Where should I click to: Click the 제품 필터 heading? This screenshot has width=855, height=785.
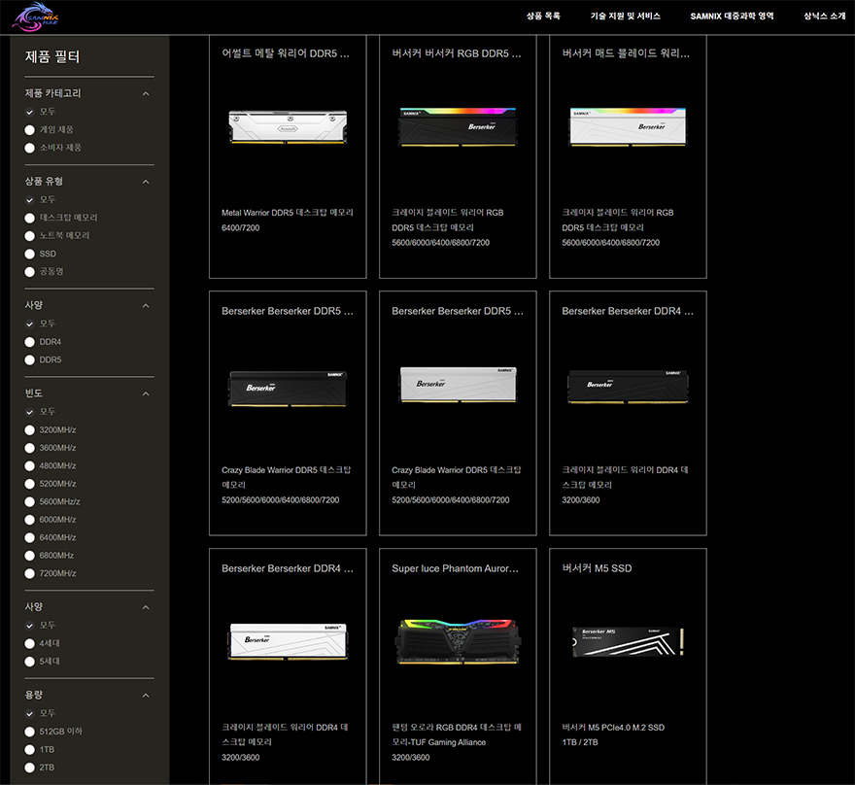(x=52, y=56)
